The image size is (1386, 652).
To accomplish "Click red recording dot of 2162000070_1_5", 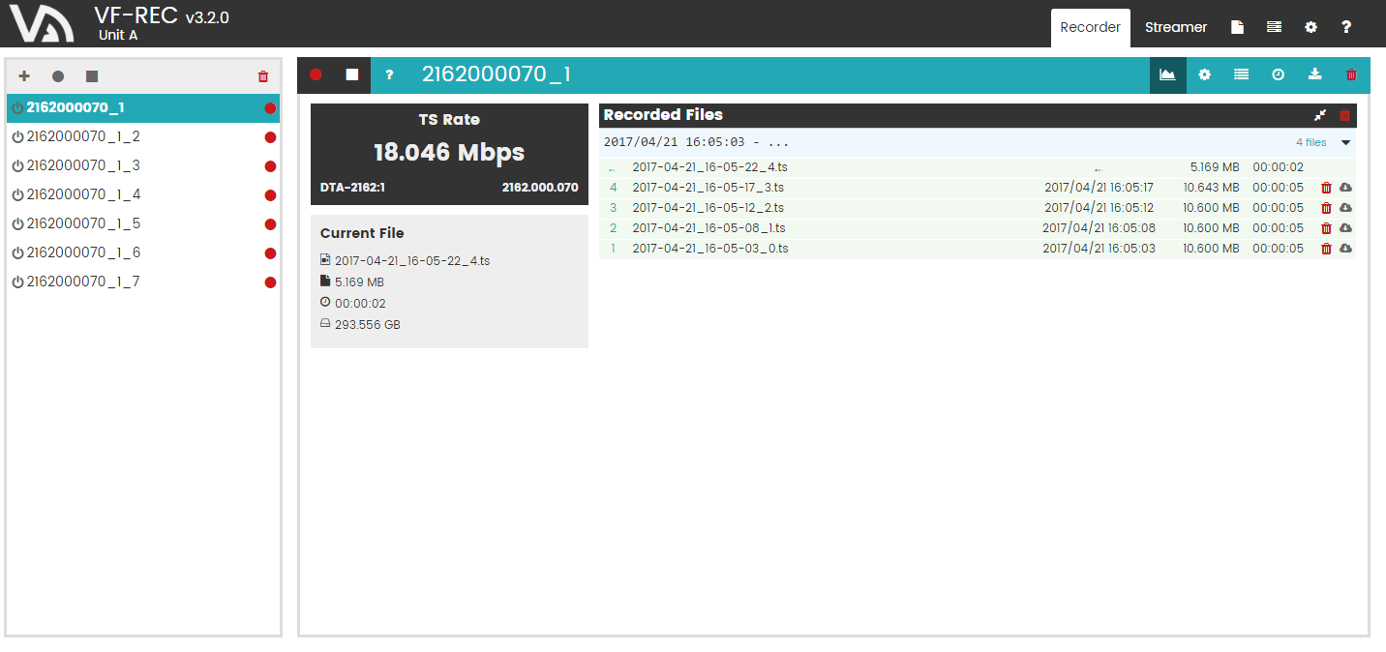I will pos(270,224).
